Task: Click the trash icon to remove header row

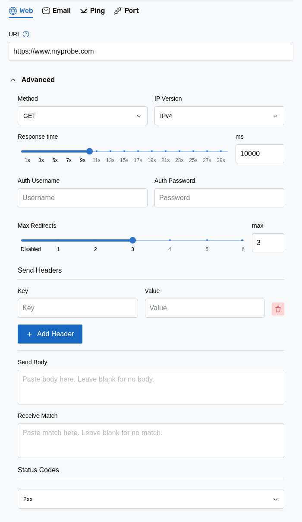Action: click(278, 309)
